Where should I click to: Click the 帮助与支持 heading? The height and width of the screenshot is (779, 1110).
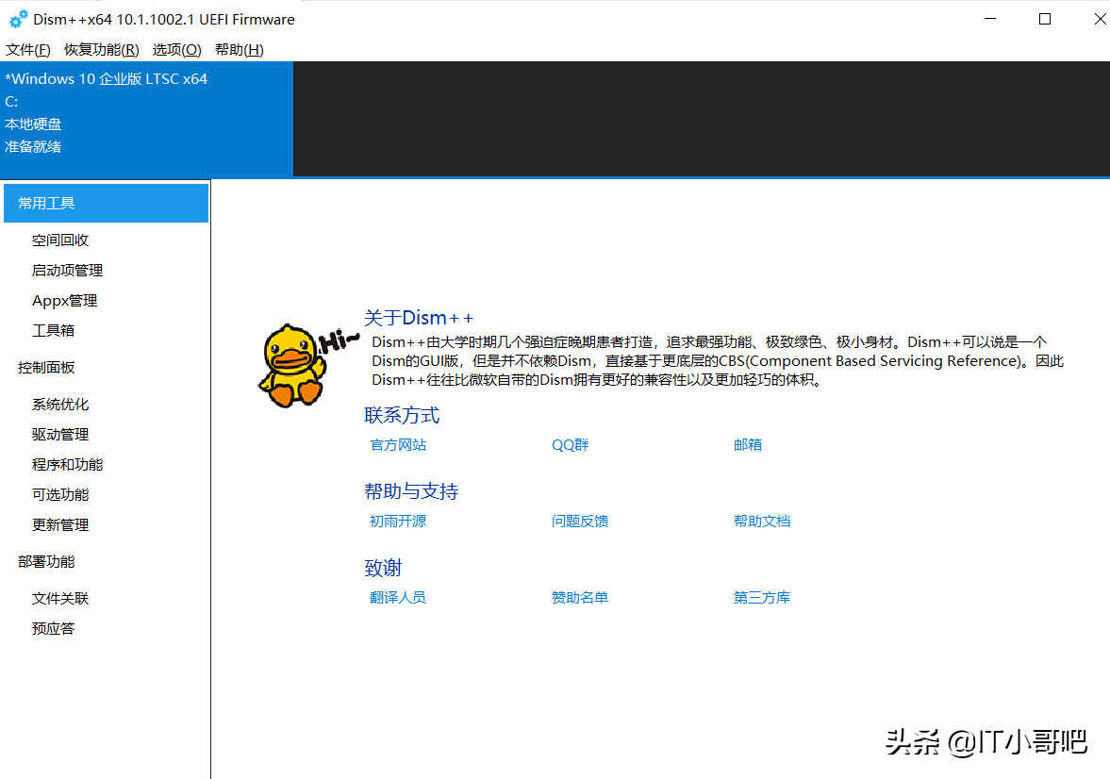(411, 491)
